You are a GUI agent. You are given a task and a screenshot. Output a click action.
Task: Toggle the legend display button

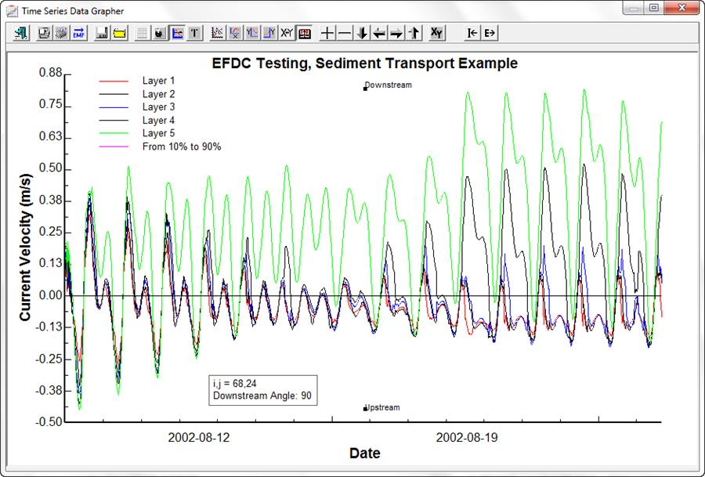point(177,33)
